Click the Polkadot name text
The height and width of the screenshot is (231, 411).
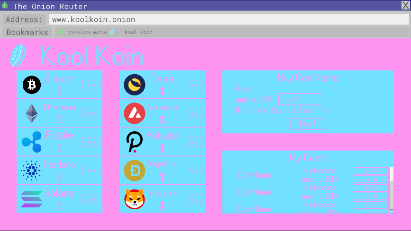(162, 136)
